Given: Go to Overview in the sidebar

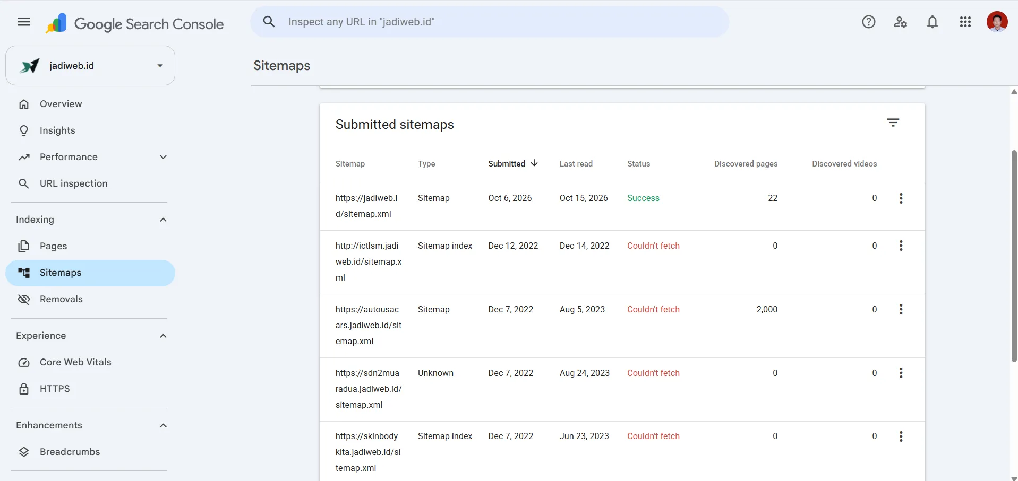Looking at the screenshot, I should pyautogui.click(x=90, y=104).
